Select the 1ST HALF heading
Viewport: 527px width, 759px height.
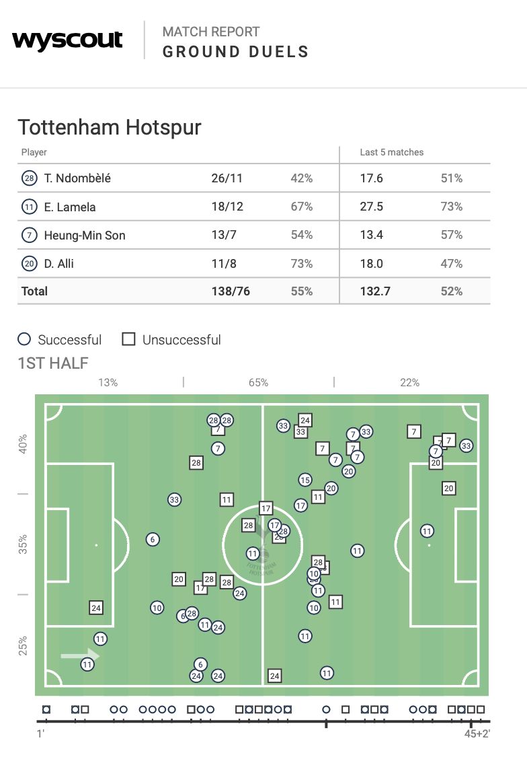[x=53, y=363]
